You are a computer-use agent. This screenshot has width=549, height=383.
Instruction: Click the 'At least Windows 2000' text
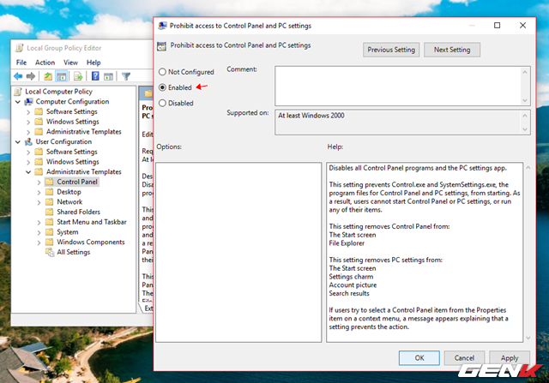click(311, 116)
